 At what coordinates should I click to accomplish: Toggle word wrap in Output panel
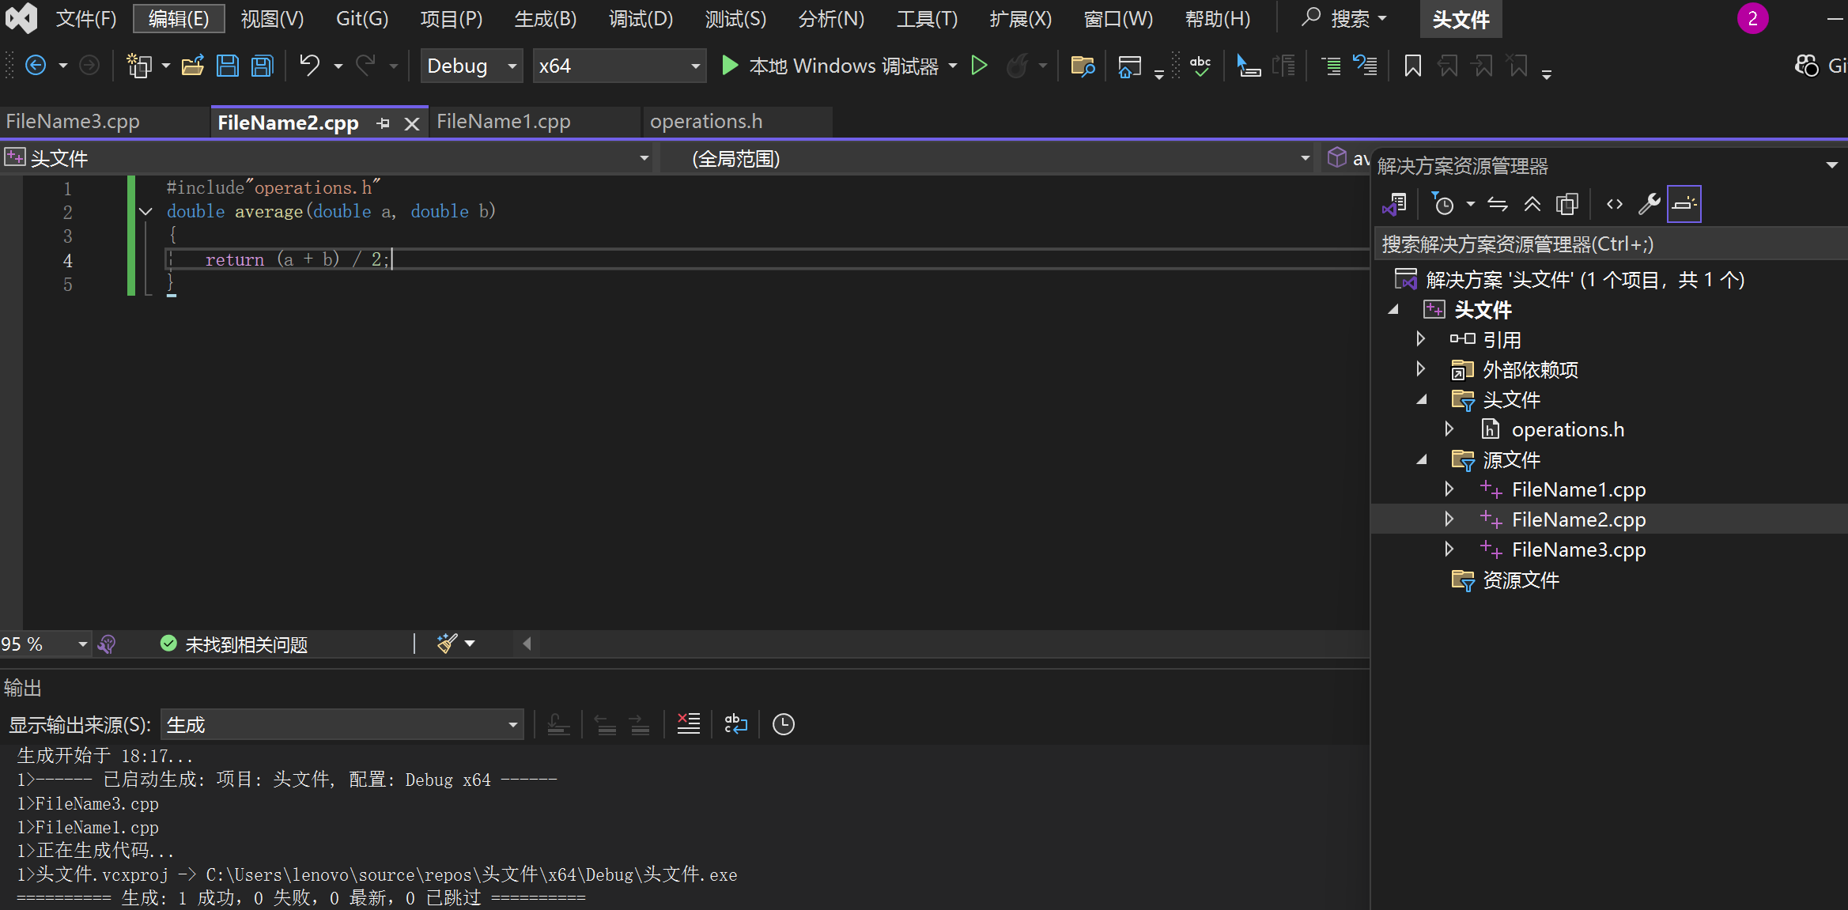pyautogui.click(x=735, y=724)
